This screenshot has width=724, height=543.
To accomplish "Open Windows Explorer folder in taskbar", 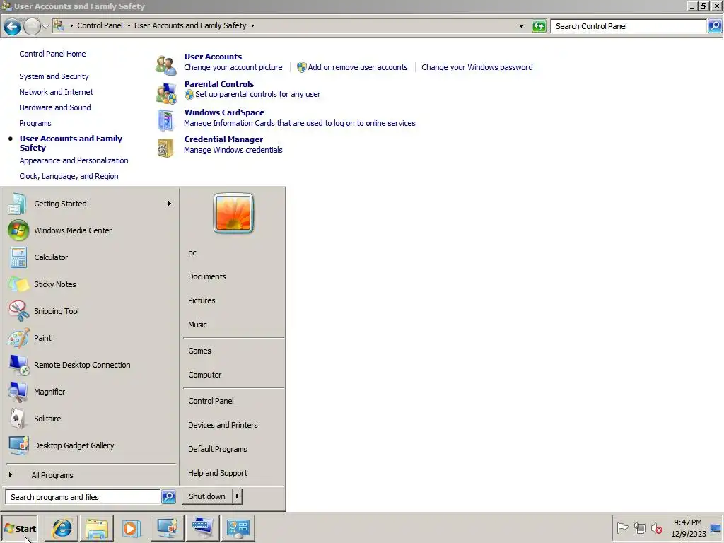I will tap(96, 528).
